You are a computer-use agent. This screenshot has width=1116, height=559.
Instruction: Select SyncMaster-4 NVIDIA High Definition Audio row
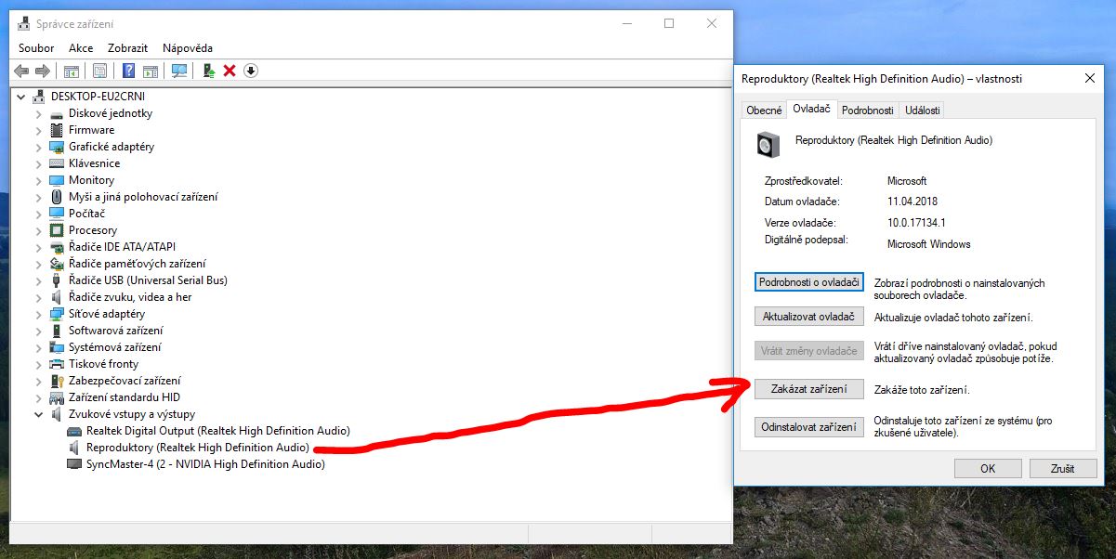tap(196, 464)
